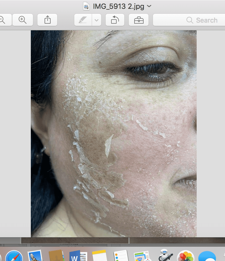The image size is (225, 261).
Task: Open the IMG_5913 2.jpg title dropdown chevron
Action: (149, 6)
